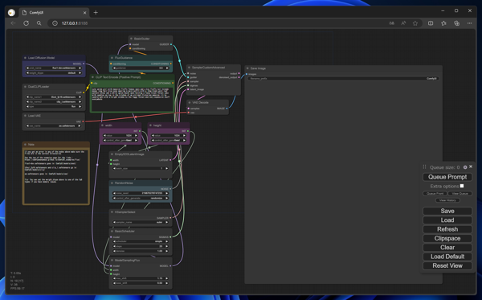This screenshot has width=482, height=300.
Task: Open browser settings and more menu
Action: tap(469, 23)
